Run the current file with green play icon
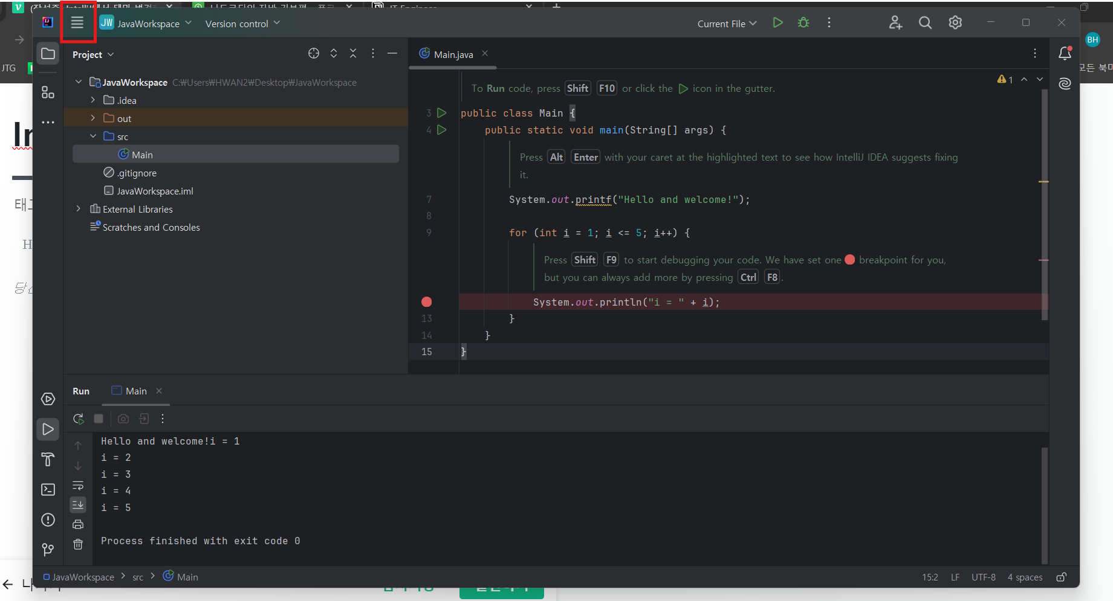The width and height of the screenshot is (1113, 601). [778, 23]
